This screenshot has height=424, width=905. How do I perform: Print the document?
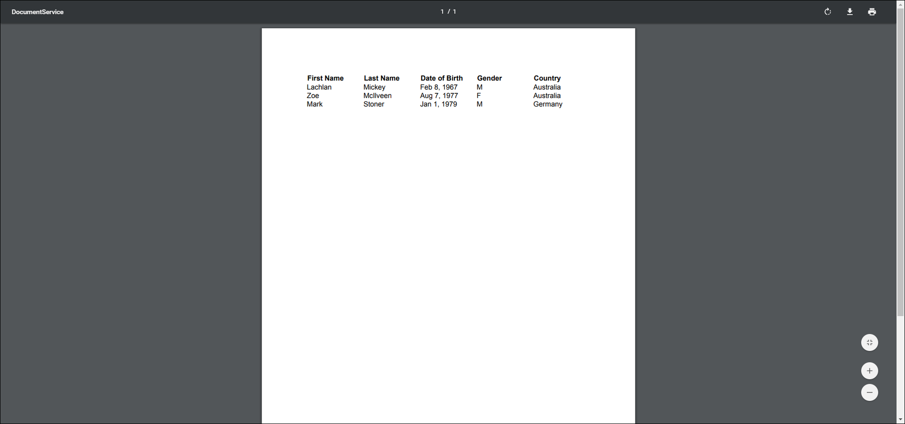(872, 12)
